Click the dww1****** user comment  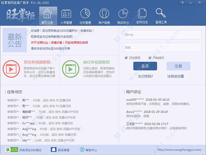(x=147, y=114)
